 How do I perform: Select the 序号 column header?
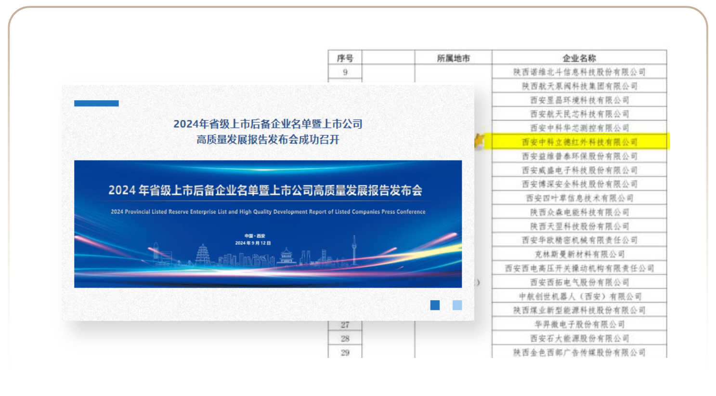coord(345,58)
